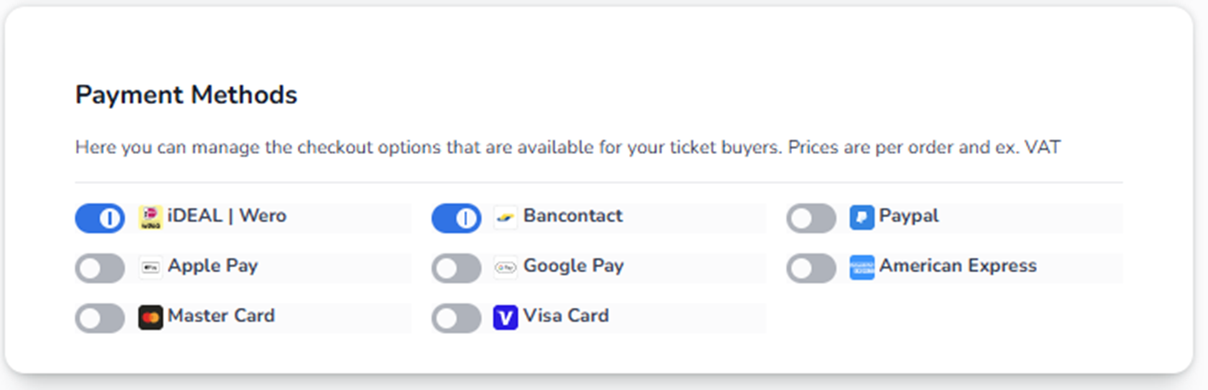The image size is (1208, 390).
Task: Turn on the American Express switch
Action: [x=811, y=268]
